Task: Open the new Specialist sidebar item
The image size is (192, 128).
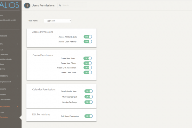Action: tap(5, 100)
